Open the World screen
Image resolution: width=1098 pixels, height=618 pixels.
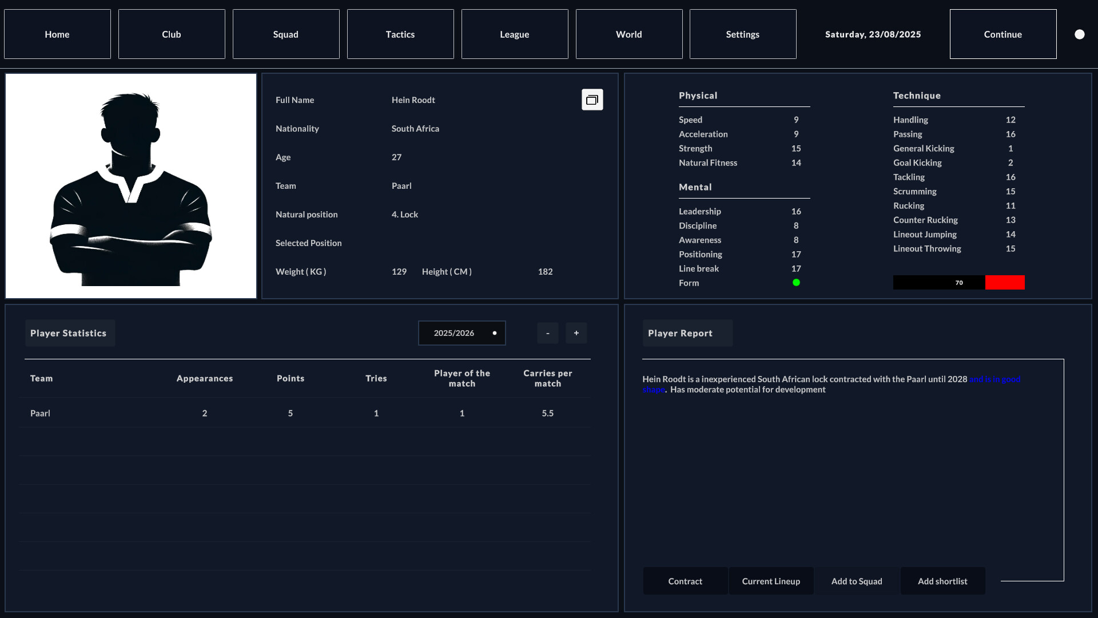point(628,34)
